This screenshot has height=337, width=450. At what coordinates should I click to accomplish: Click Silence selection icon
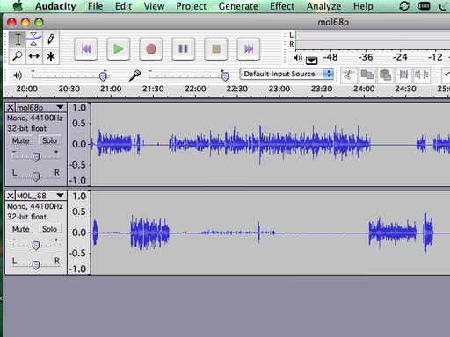[x=422, y=75]
